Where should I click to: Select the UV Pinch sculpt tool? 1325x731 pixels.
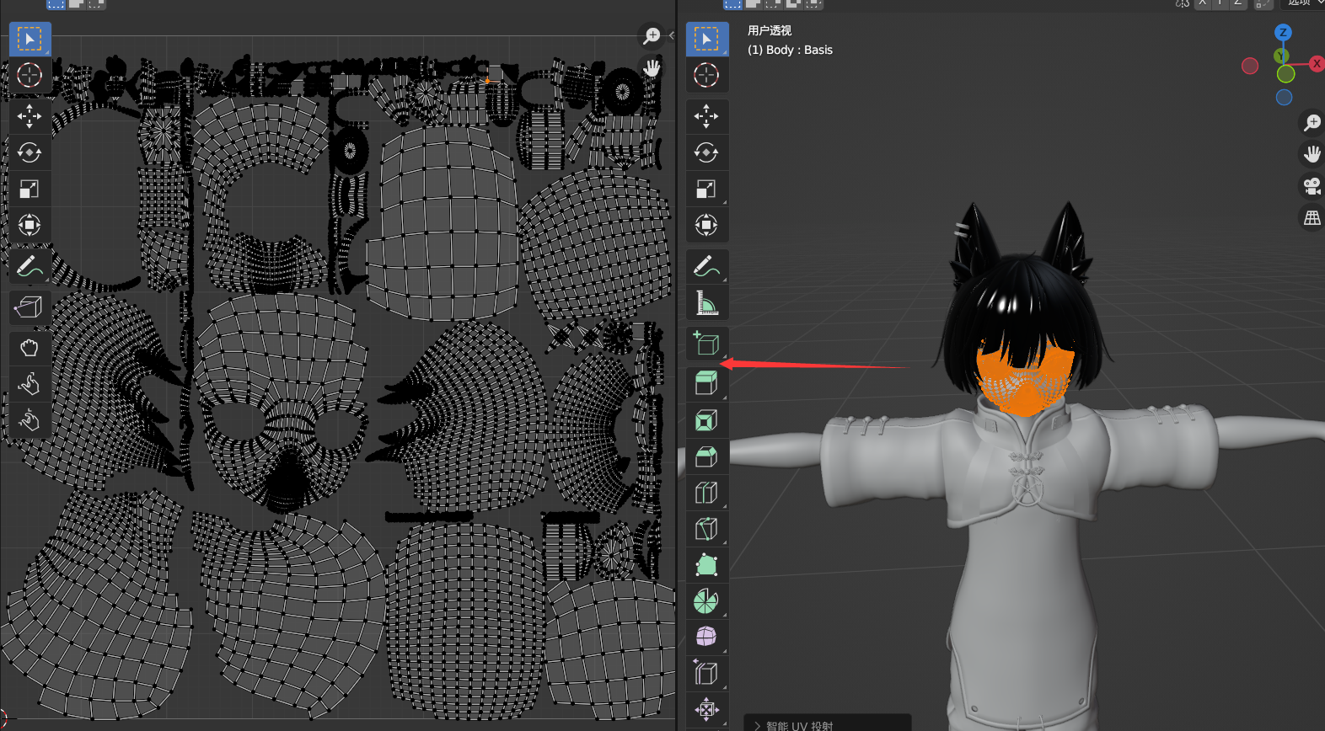tap(30, 420)
